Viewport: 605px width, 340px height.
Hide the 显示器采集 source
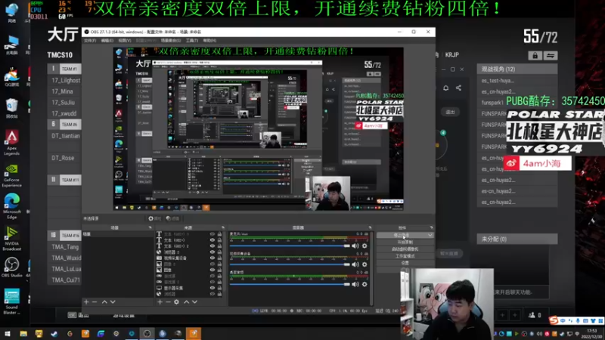pos(213,288)
